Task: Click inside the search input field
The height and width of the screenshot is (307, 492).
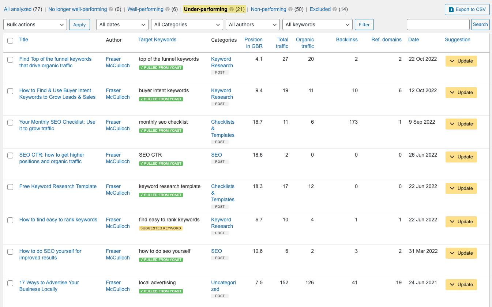Action: pyautogui.click(x=438, y=25)
